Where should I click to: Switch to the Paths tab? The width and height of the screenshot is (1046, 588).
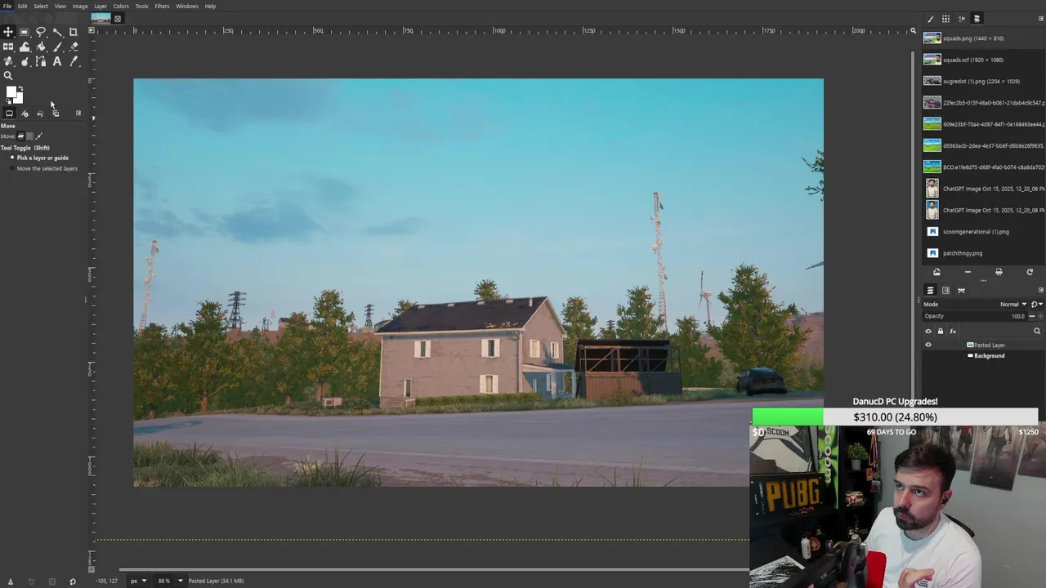[961, 290]
